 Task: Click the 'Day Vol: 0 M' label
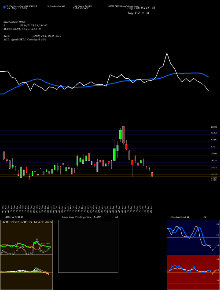pos(138,13)
